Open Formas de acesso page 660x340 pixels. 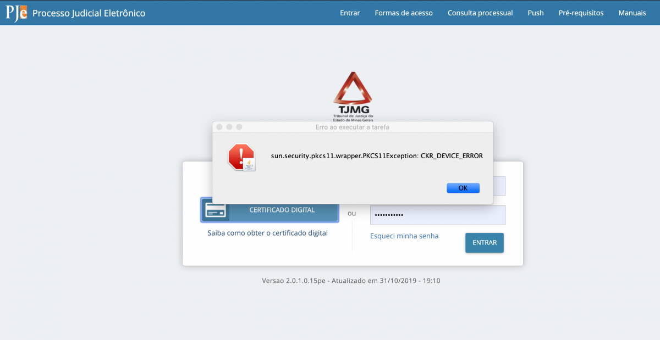pyautogui.click(x=404, y=13)
